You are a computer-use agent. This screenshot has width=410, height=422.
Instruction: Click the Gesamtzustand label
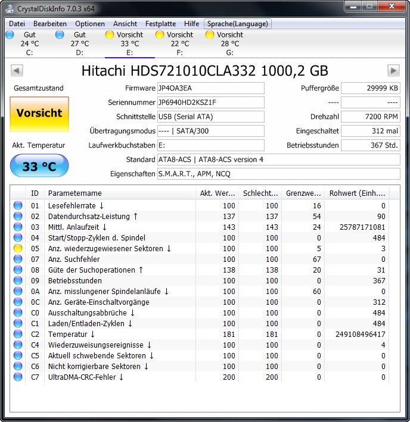(39, 88)
